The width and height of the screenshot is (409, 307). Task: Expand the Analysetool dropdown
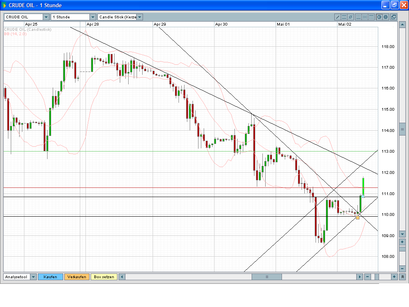coord(34,277)
